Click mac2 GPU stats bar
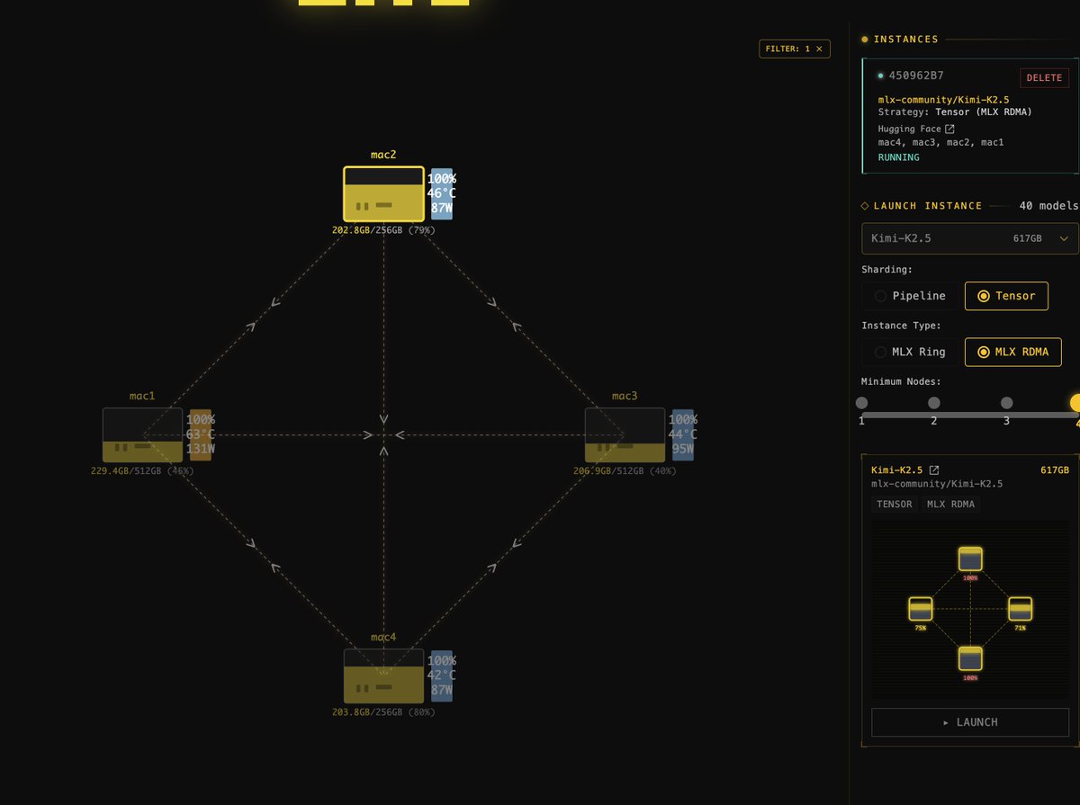The height and width of the screenshot is (805, 1080). (441, 193)
